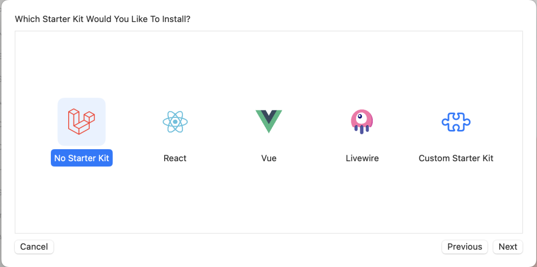Go back with the Previous button
Screen dimensions: 537x267
465,247
